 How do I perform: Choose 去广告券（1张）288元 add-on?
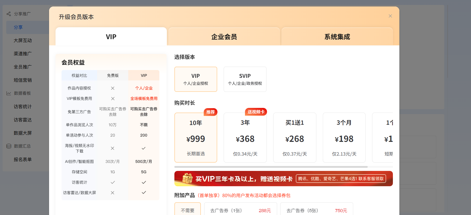click(240, 210)
